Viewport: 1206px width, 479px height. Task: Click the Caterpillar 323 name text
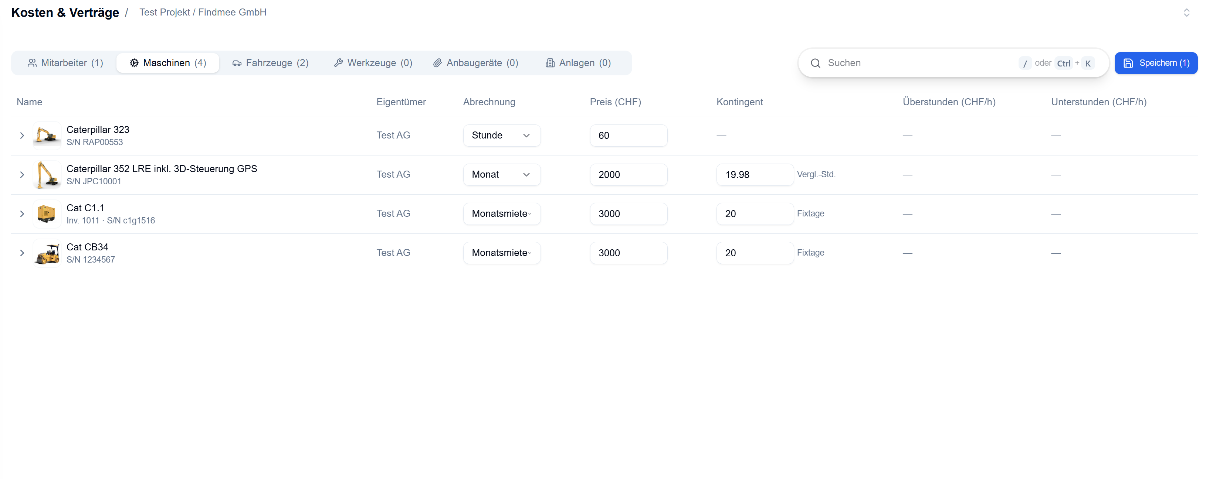click(98, 130)
